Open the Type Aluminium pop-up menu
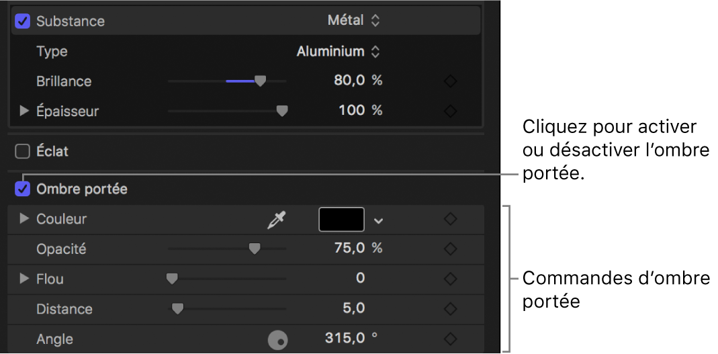Image resolution: width=718 pixels, height=354 pixels. (x=339, y=51)
